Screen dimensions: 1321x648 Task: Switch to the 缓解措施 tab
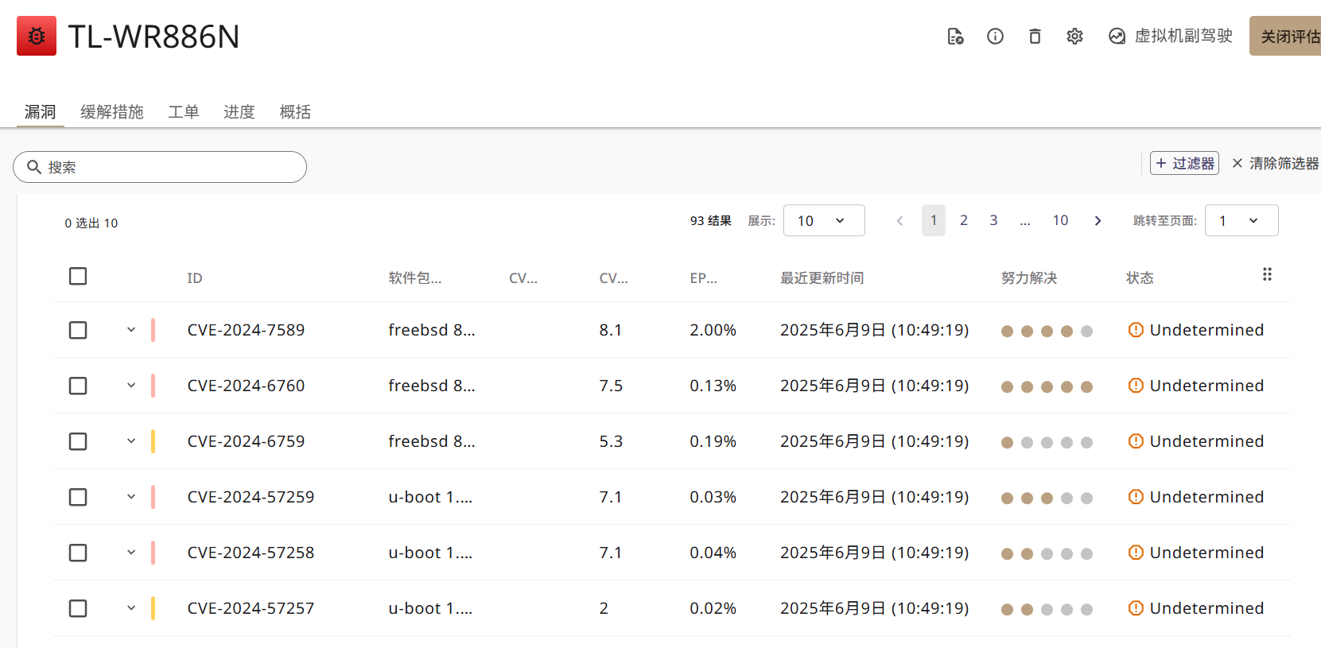112,112
